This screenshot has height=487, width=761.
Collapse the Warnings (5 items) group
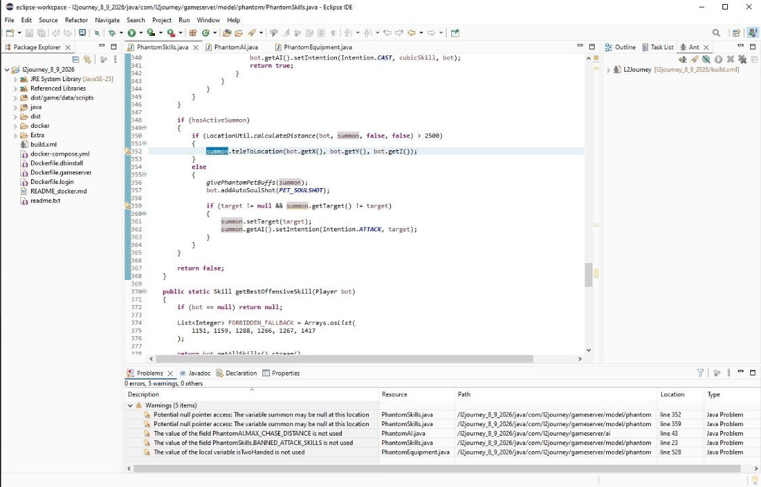[130, 406]
